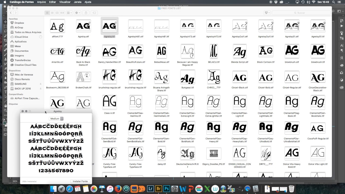Viewport: 345px width, 194px height.
Task: Switch Finder to column view
Action: [57, 13]
